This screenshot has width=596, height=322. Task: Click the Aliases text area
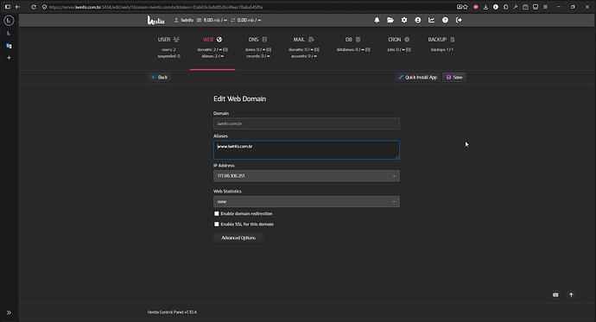(x=307, y=150)
